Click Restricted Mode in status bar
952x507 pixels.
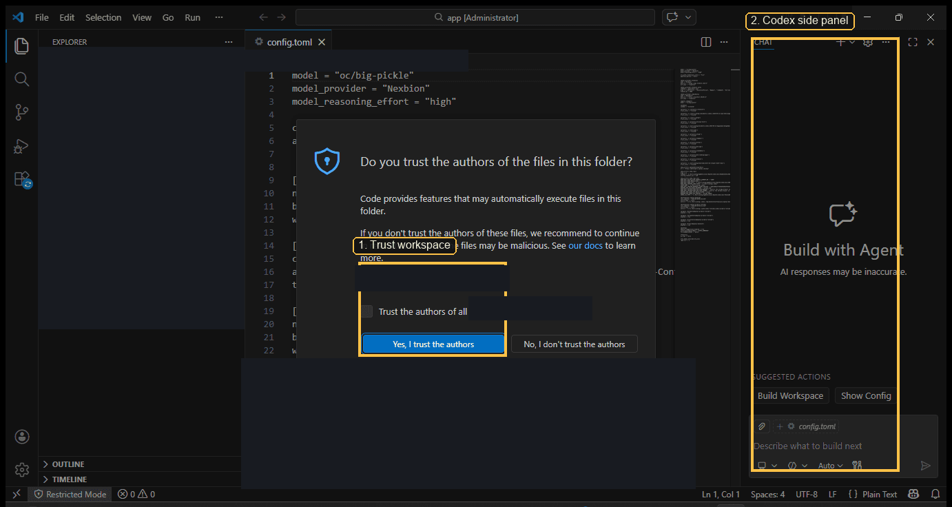71,494
